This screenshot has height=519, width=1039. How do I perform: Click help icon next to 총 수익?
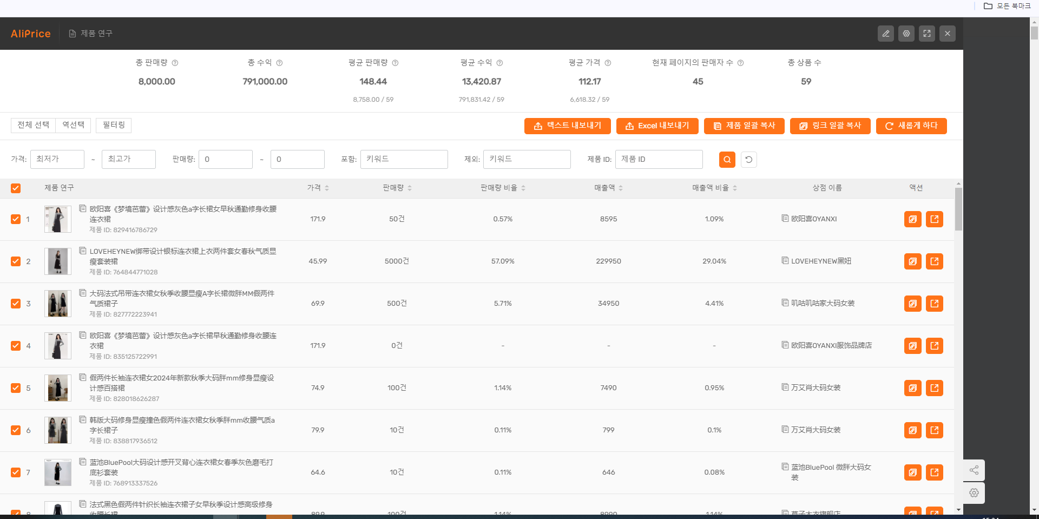coord(279,63)
